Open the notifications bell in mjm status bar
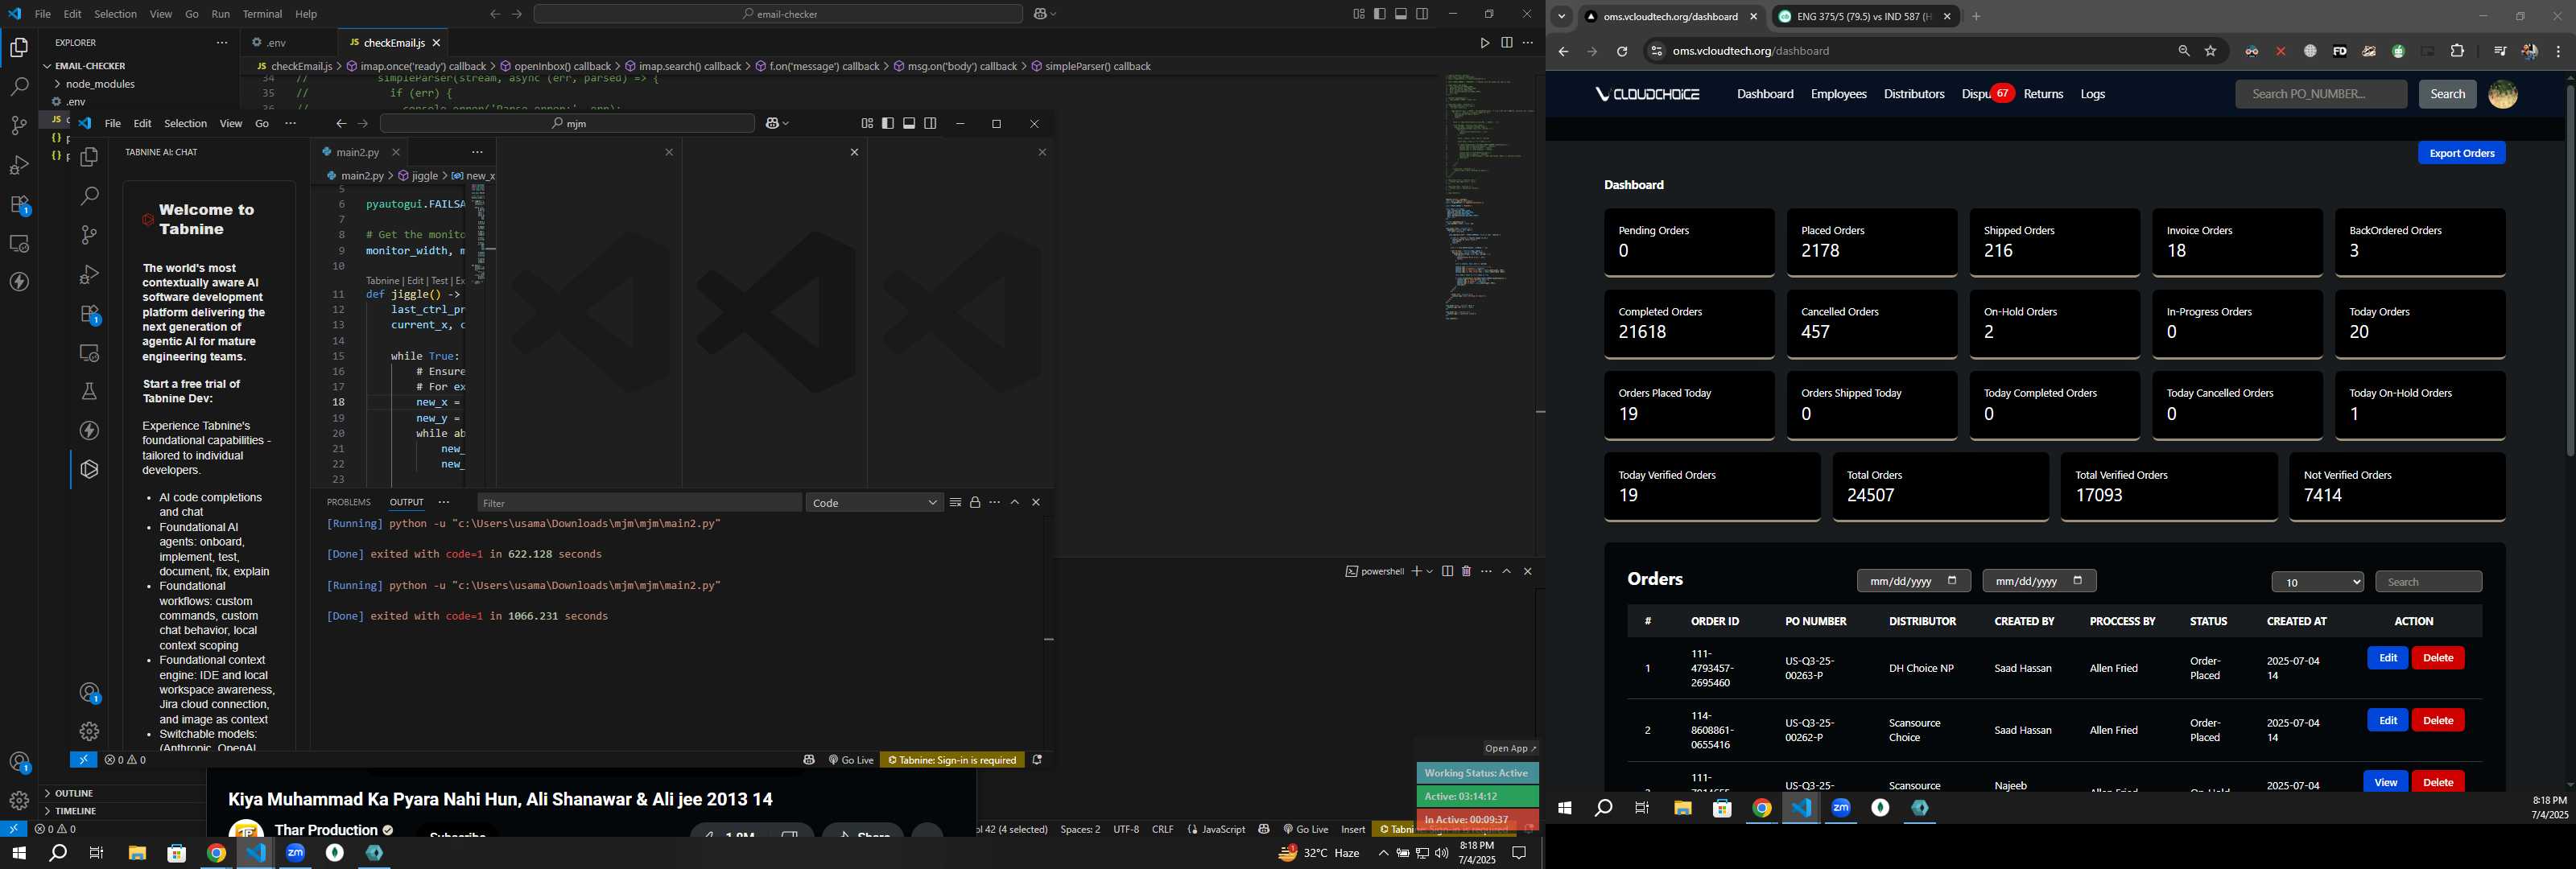Screen dimensions: 2576x869 coord(1037,760)
